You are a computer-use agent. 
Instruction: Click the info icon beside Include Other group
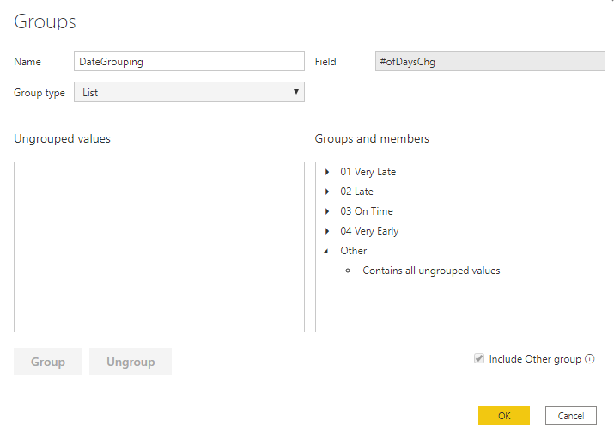(590, 359)
